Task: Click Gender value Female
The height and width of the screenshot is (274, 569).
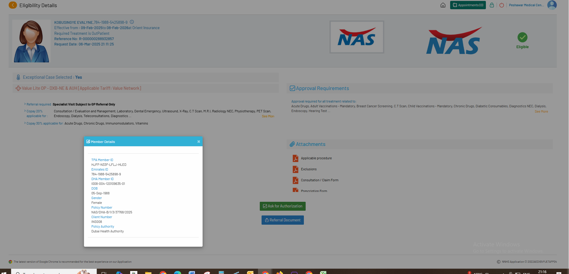Action: click(x=97, y=203)
